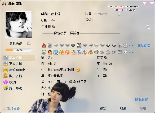Image resolution: width=155 pixels, height=113 pixels.
Task: Click the left pink heart in title bar
Action: (144, 3)
